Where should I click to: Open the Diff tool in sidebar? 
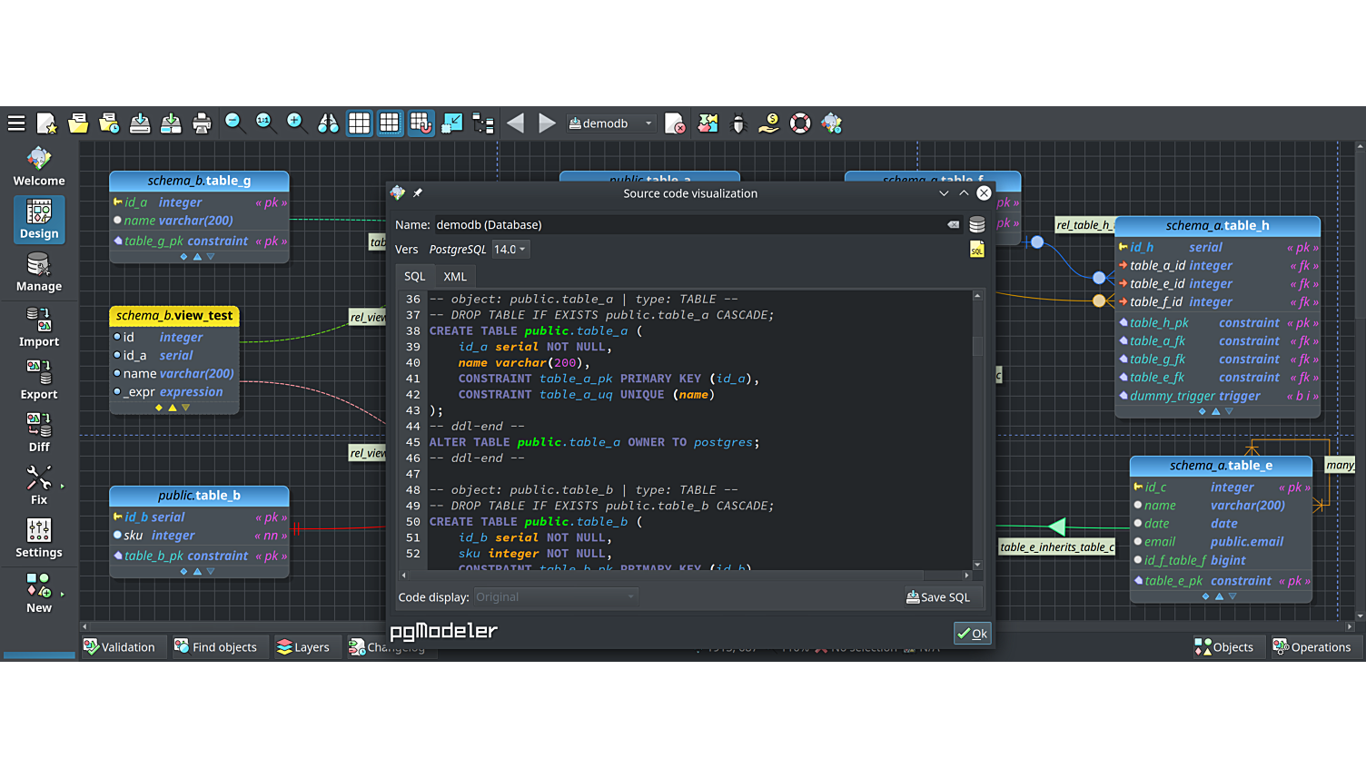pyautogui.click(x=39, y=432)
